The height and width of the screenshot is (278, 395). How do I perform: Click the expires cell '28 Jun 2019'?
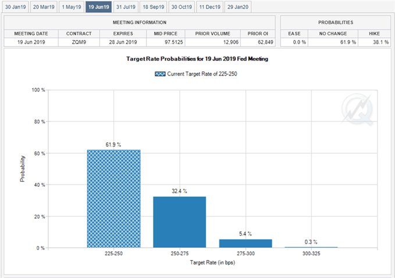click(123, 42)
